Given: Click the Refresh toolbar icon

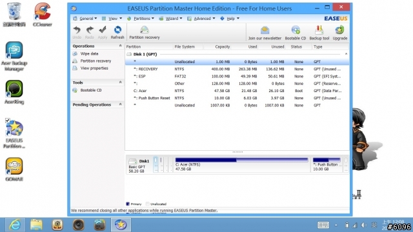Looking at the screenshot, I should coord(117,32).
